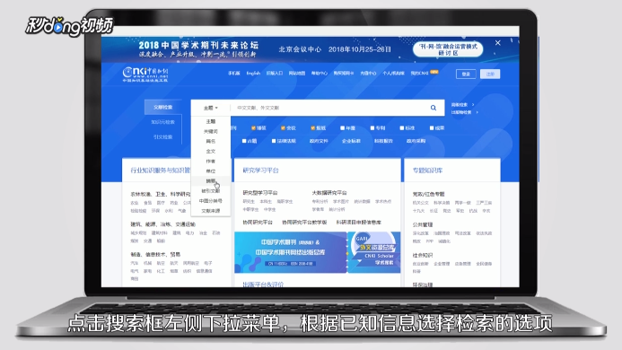Open 高级检索 advanced search

tap(460, 105)
